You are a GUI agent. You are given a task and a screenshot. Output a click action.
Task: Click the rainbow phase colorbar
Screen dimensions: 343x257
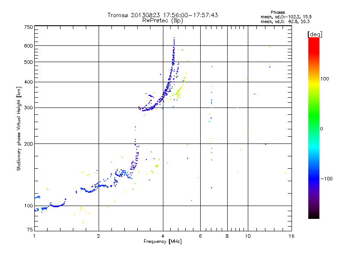tap(314, 128)
